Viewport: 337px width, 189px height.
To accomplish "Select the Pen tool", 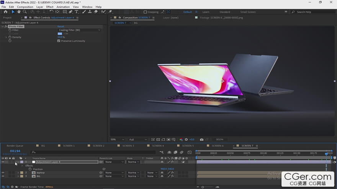I will 71,12.
